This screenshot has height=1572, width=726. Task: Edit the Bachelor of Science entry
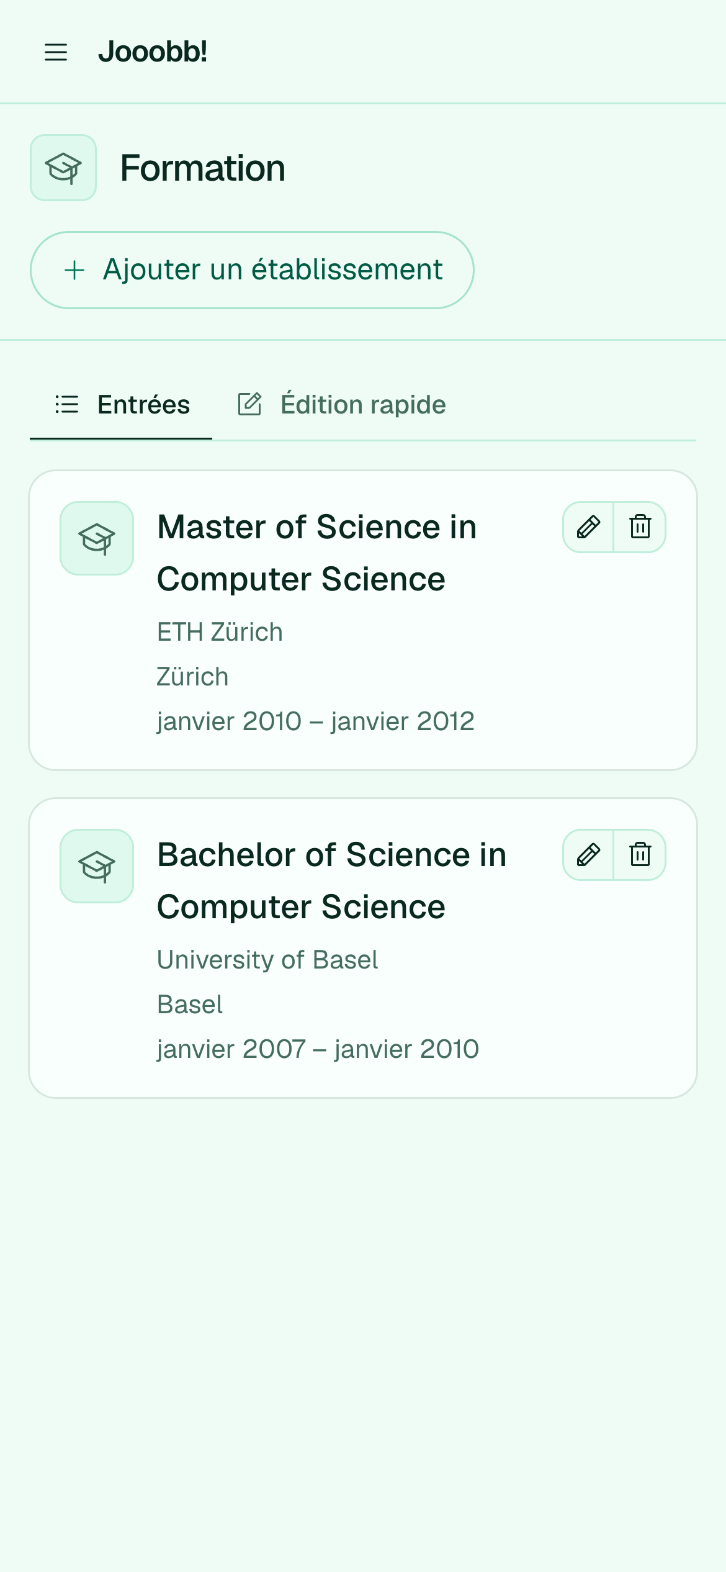pyautogui.click(x=588, y=855)
